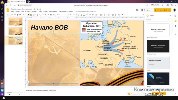Image resolution: width=178 pixels, height=100 pixels.
Task: Open the Инструменты menu
Action: (53, 11)
